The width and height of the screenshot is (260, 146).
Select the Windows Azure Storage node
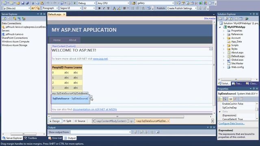pos(15,45)
